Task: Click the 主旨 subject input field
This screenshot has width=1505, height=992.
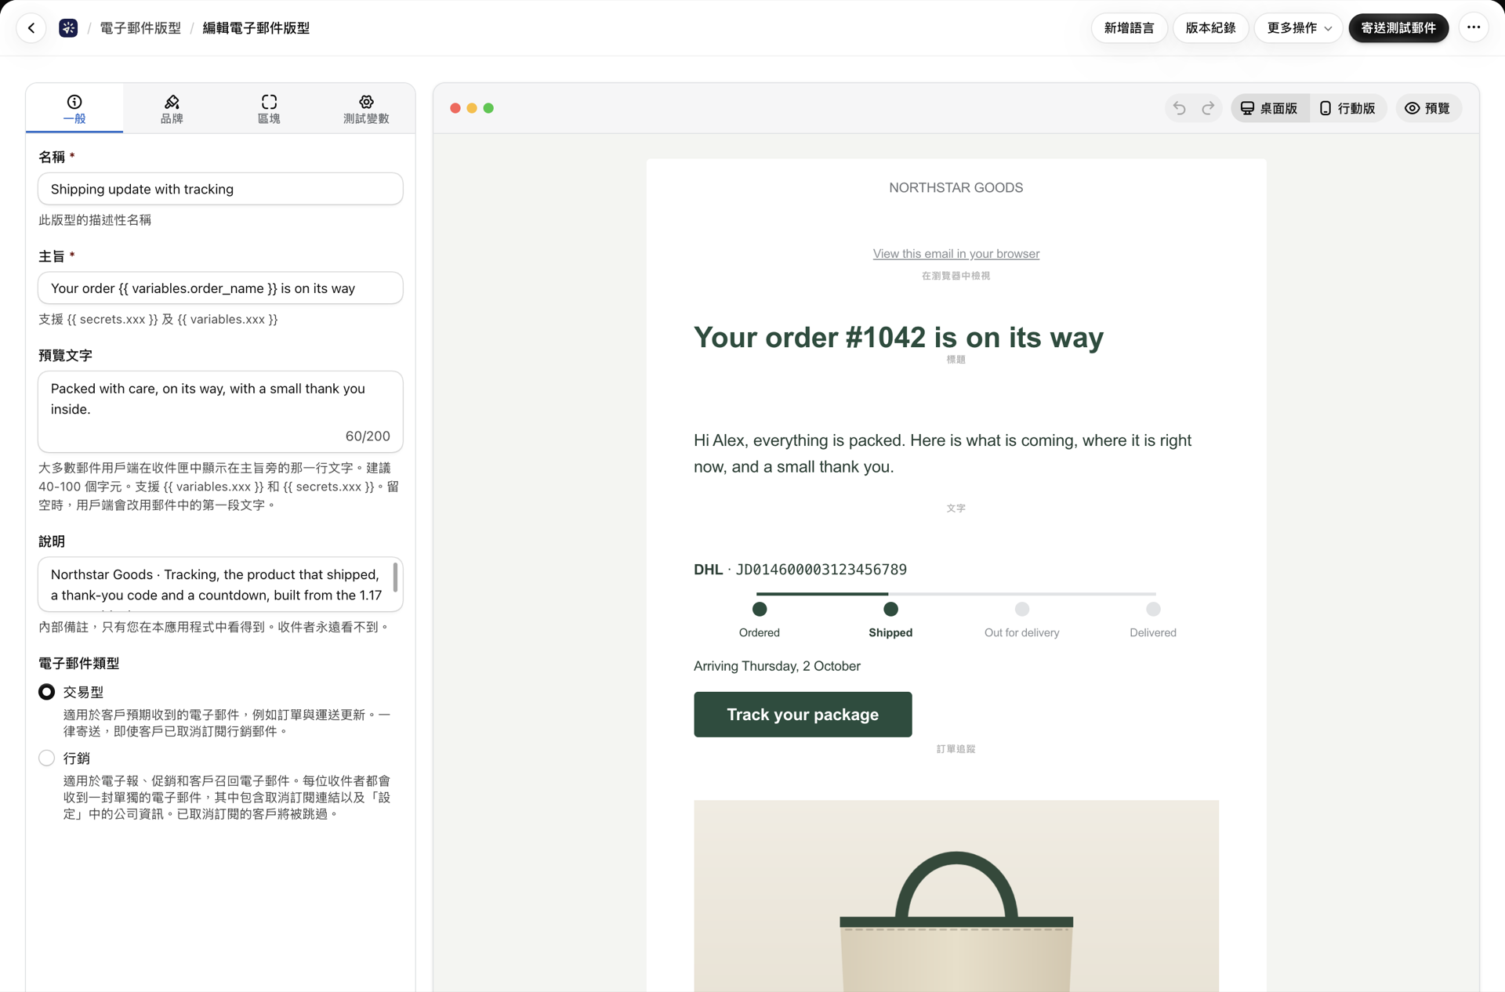Action: pos(220,288)
